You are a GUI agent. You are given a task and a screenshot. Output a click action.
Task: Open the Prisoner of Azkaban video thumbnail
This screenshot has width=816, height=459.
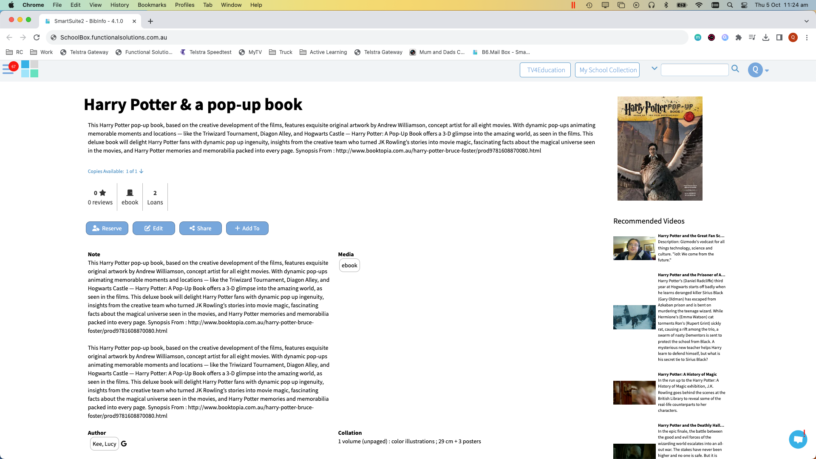pos(635,317)
